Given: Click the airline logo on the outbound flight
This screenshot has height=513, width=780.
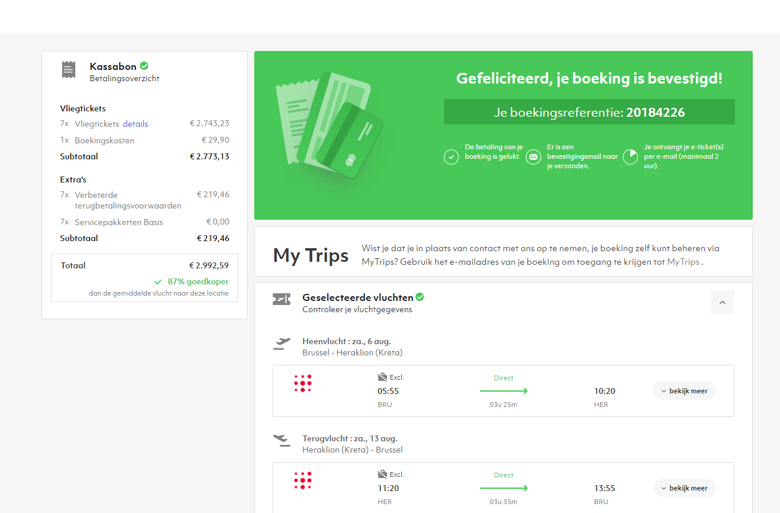Looking at the screenshot, I should (x=303, y=383).
